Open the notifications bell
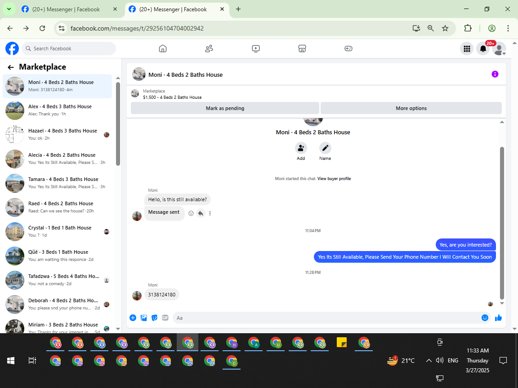This screenshot has height=388, width=518. click(483, 49)
